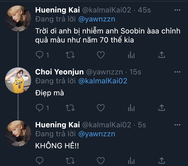Retweet Huening Kai's first tweet about Soobin
This screenshot has height=166, width=188.
(70, 55)
